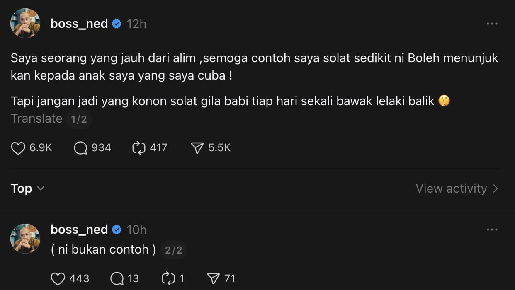
Task: Open boss_ned's profile from the username
Action: click(79, 24)
